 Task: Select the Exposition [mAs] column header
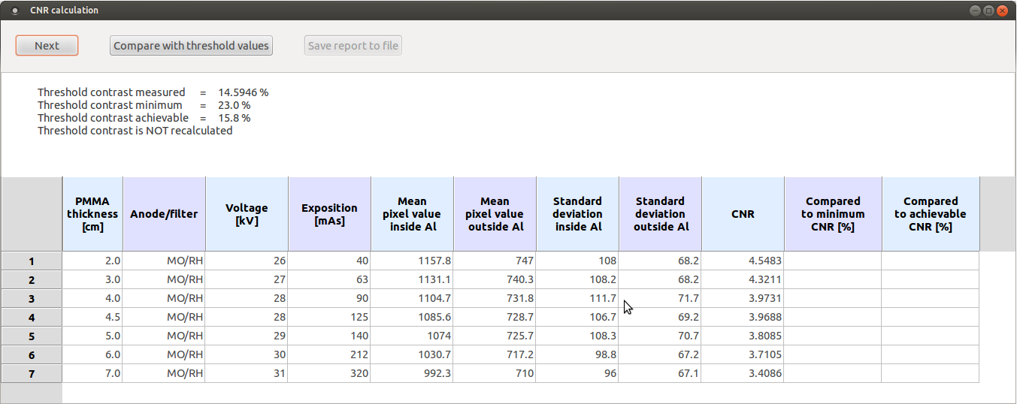coord(329,214)
